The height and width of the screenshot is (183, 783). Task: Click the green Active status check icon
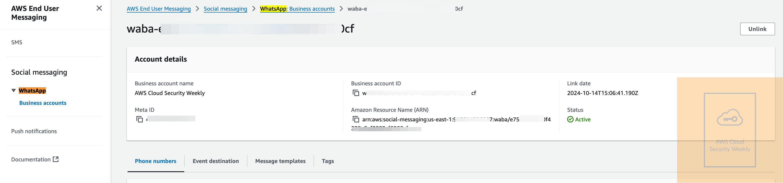click(570, 119)
